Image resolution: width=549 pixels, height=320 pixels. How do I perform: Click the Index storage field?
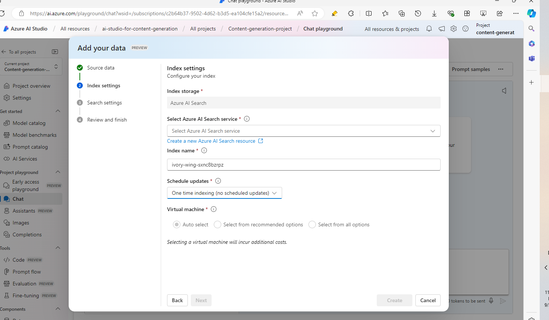[304, 103]
